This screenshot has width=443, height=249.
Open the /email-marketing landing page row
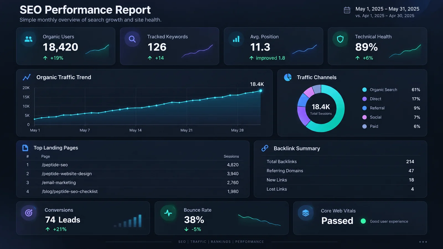tap(133, 182)
